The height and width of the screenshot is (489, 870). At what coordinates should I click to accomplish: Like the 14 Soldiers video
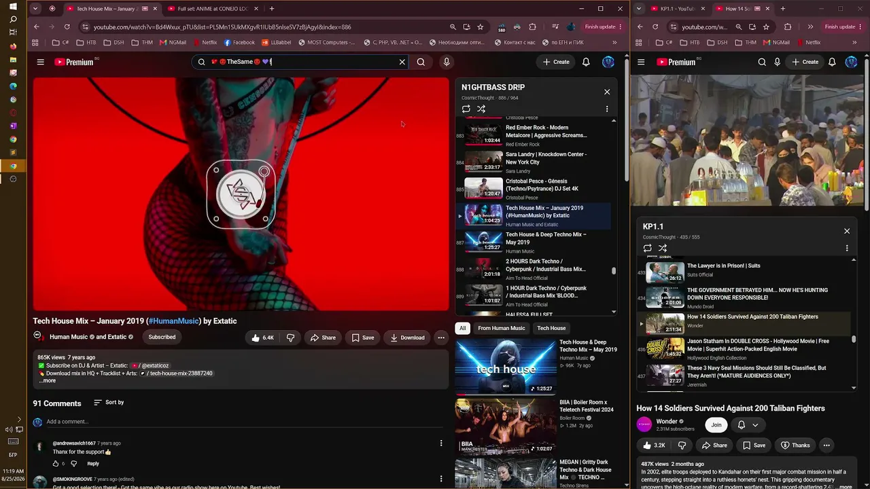pos(655,446)
